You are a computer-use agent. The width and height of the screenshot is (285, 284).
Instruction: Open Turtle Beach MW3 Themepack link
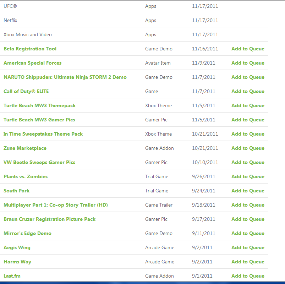coord(40,105)
